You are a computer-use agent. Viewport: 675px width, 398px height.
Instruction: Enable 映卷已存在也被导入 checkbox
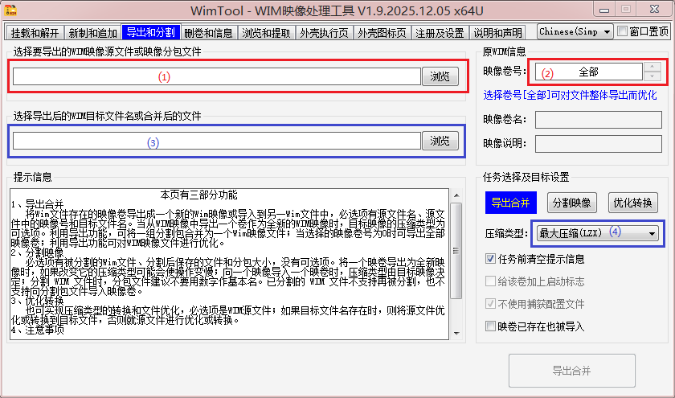click(x=491, y=326)
